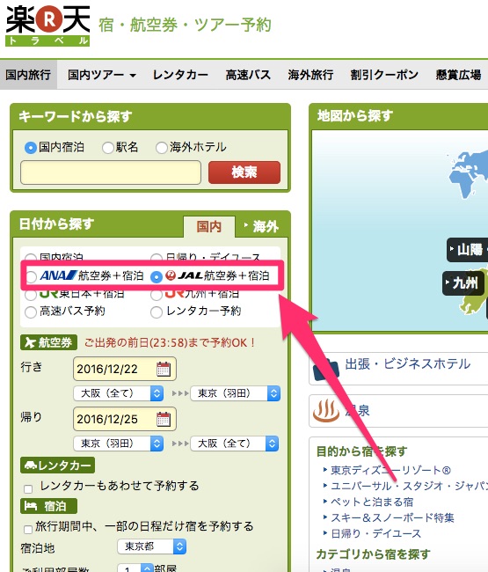
Task: Select the 国内宿泊 keyword search radio
Action: (x=30, y=148)
